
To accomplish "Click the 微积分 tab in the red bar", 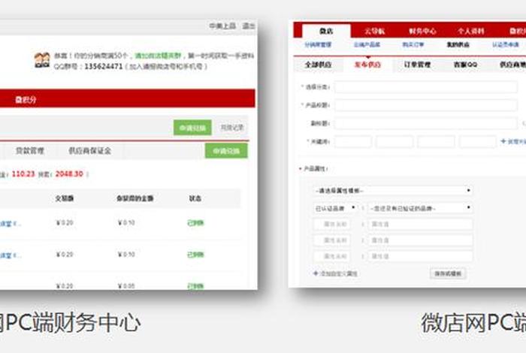I will [x=26, y=100].
